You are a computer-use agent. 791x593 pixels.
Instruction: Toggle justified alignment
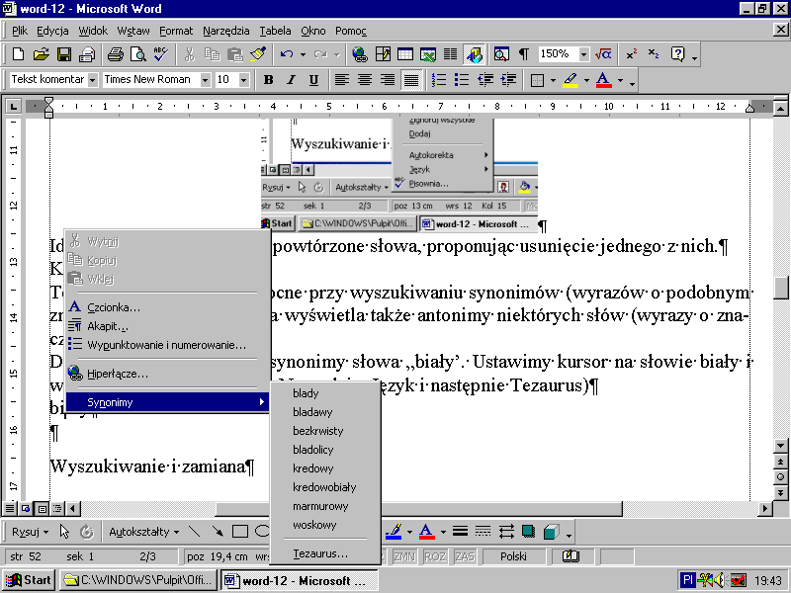click(x=411, y=80)
